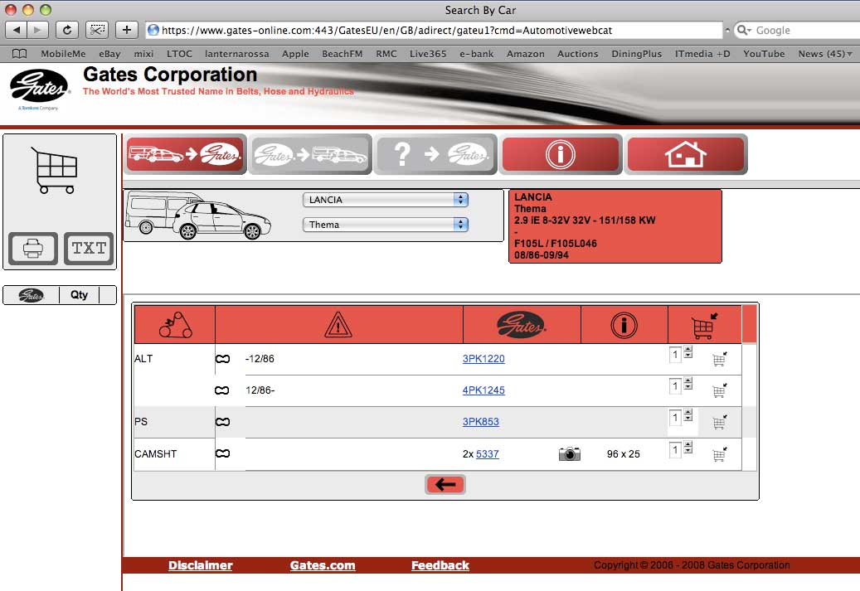Open LANCIA make dropdown
The width and height of the screenshot is (860, 591).
click(x=385, y=200)
